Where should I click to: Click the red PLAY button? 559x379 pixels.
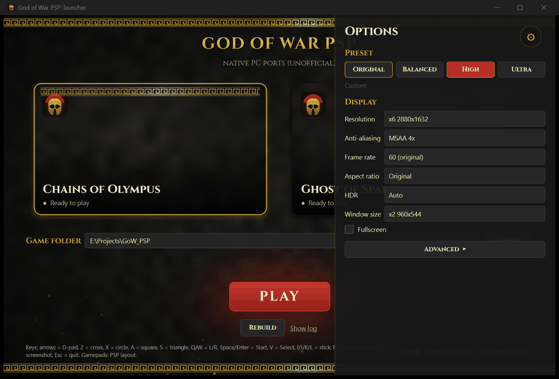point(279,296)
